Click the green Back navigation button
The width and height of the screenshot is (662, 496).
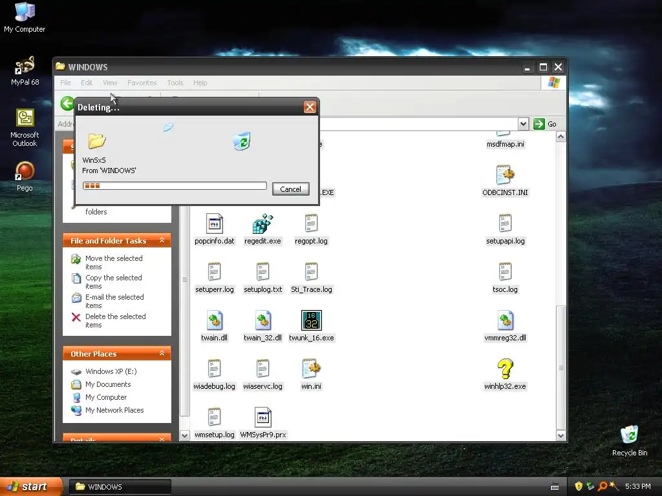coord(67,103)
